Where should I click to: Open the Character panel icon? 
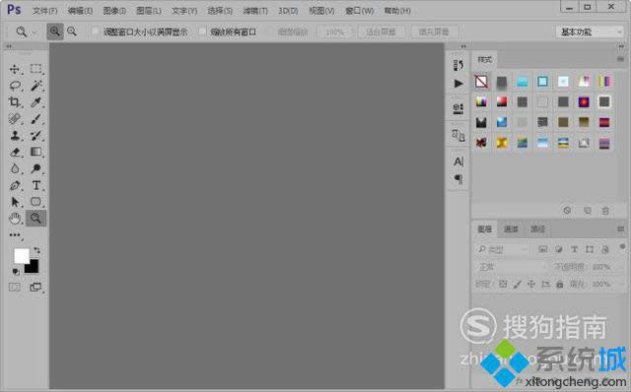pyautogui.click(x=458, y=162)
